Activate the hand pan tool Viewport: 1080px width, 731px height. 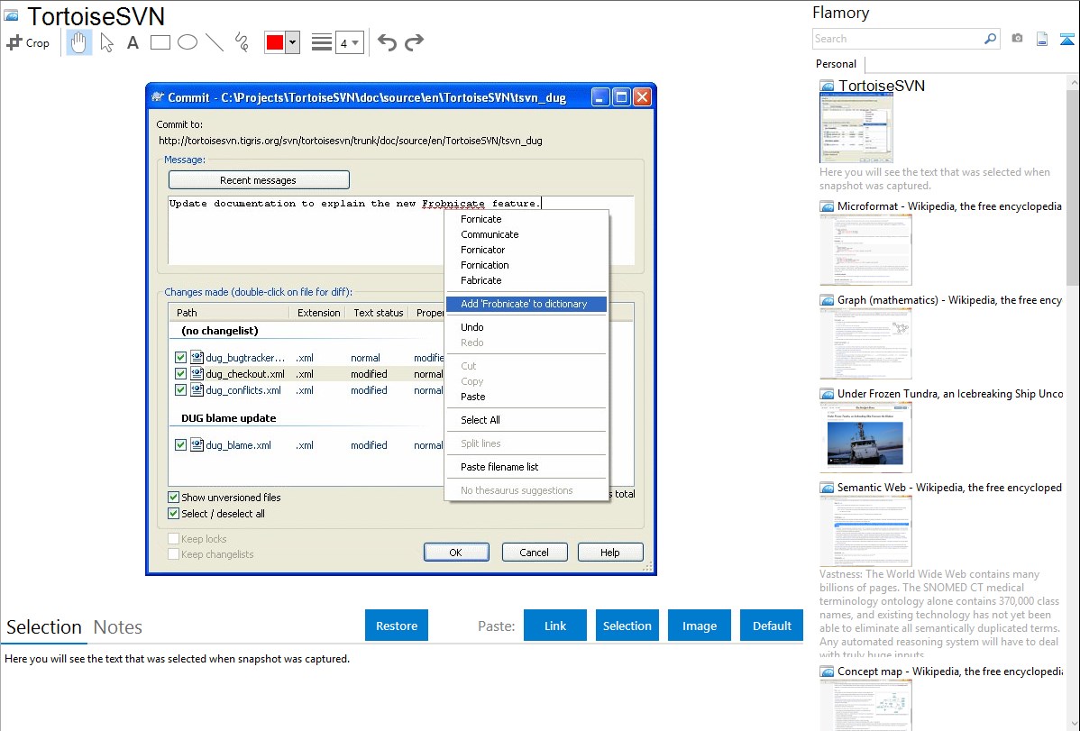pyautogui.click(x=79, y=42)
